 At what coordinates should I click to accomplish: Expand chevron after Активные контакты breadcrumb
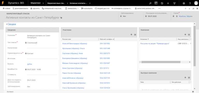(90, 3)
